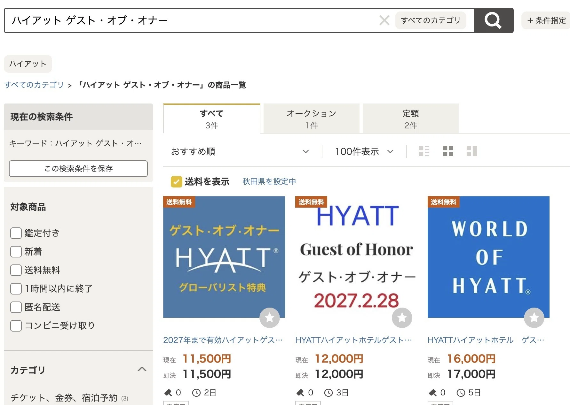
Task: Open the すべてのカテゴリ category selector
Action: pos(431,20)
